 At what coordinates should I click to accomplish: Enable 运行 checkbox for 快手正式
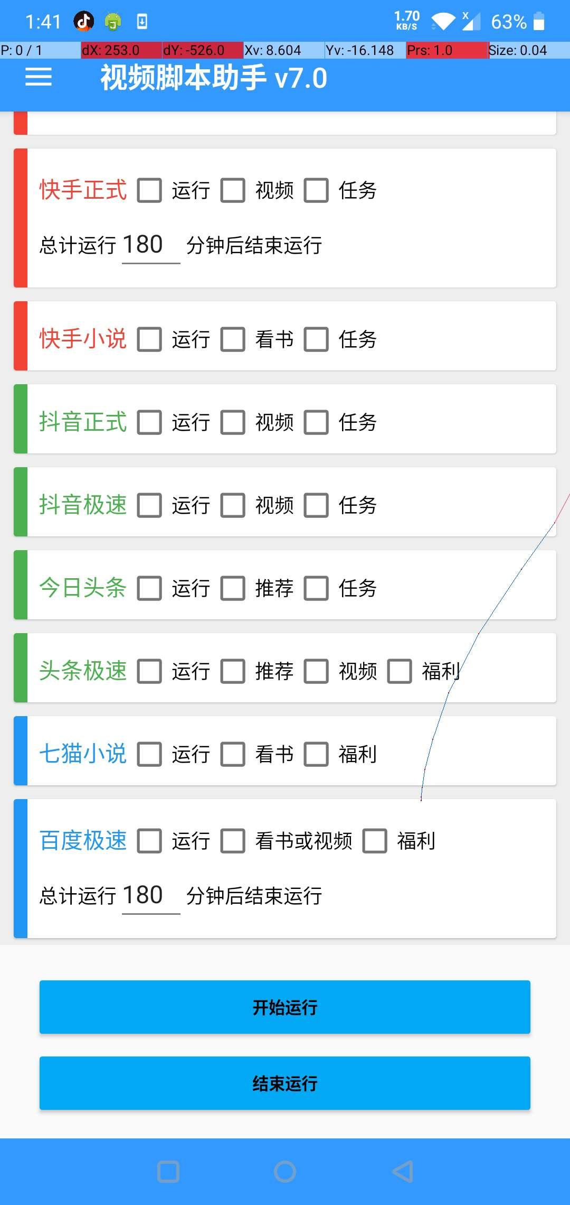(x=149, y=190)
